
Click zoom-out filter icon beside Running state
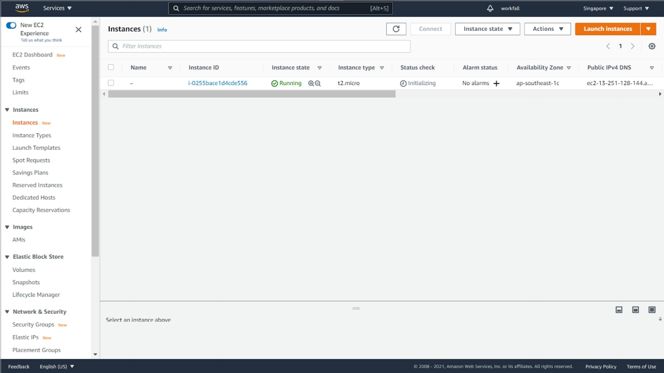click(x=318, y=83)
